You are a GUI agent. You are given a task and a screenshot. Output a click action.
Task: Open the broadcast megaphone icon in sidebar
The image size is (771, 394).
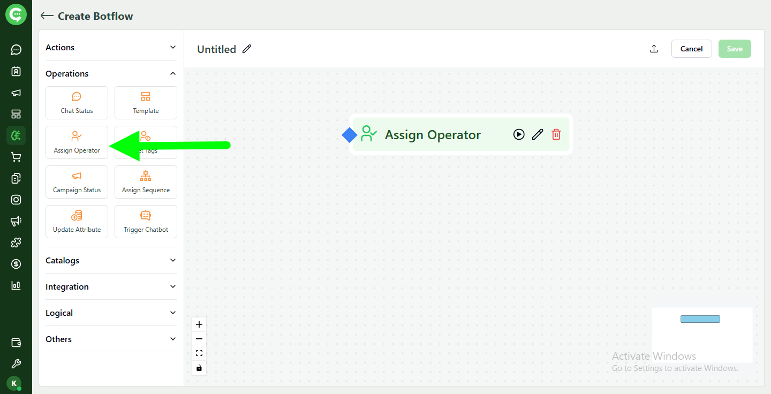(x=16, y=93)
